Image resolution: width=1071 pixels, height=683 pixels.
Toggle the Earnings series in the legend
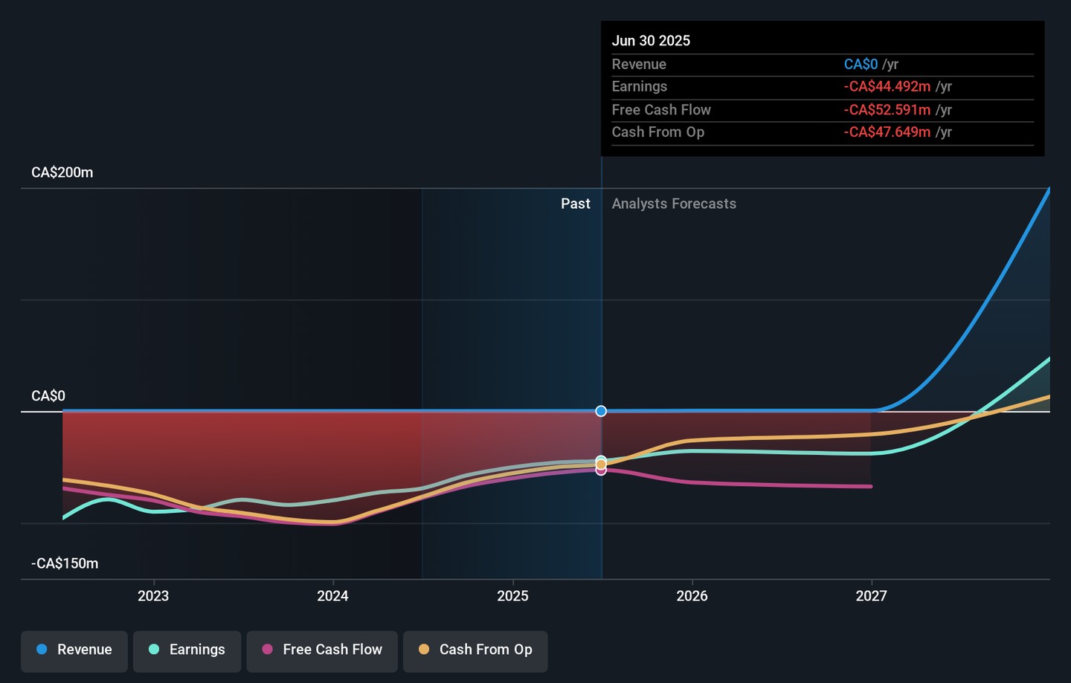(187, 651)
